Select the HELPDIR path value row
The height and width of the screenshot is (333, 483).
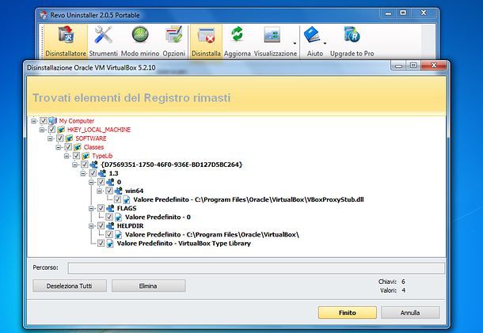click(x=212, y=235)
